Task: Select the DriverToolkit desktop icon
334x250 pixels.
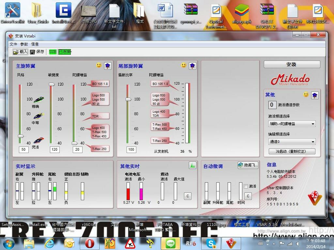Action: pyautogui.click(x=13, y=13)
